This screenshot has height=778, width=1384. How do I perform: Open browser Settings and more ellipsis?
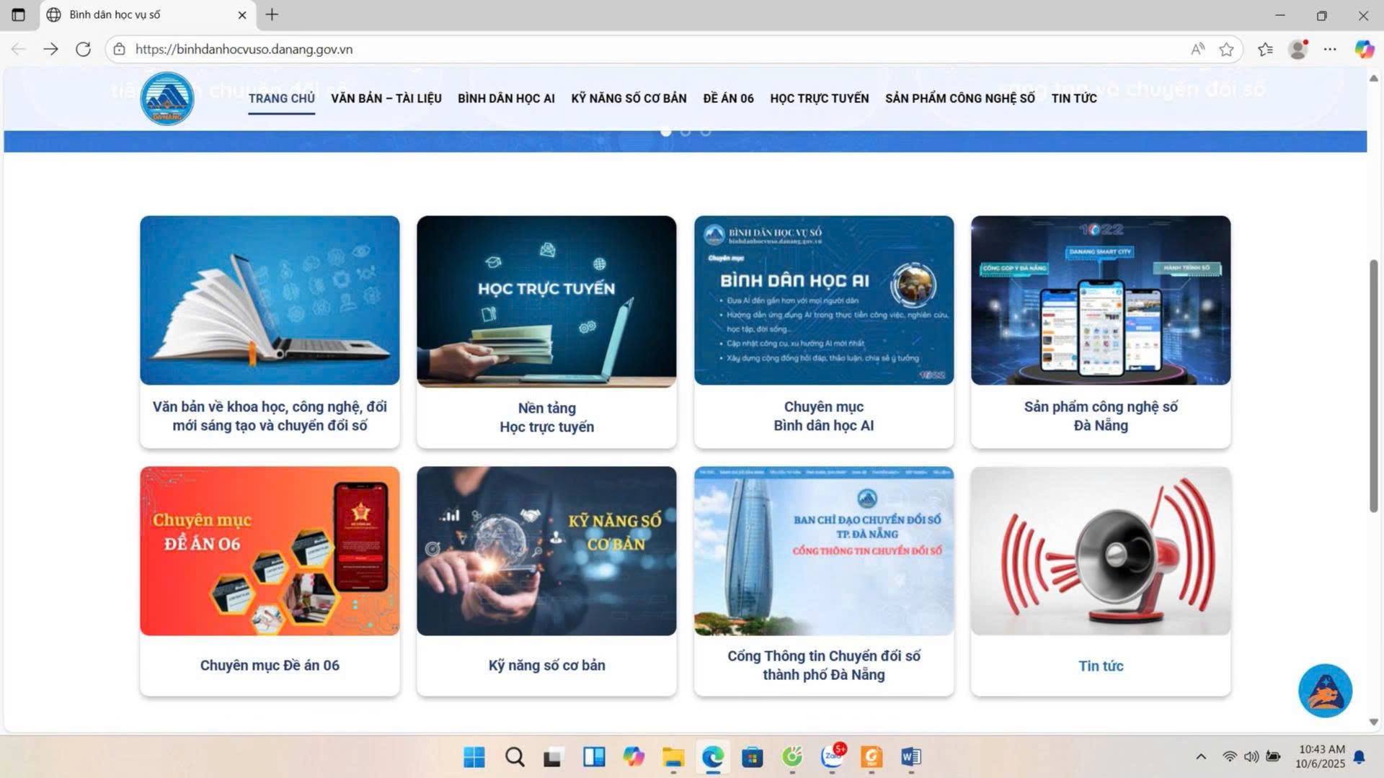click(1330, 49)
